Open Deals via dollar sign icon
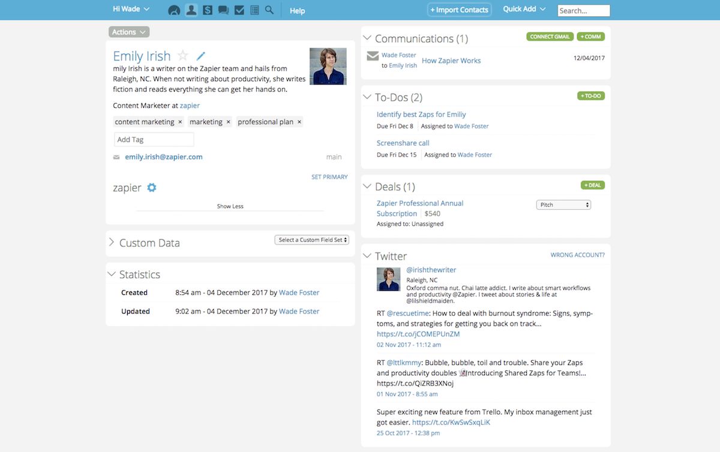Viewport: 720px width, 452px height. pos(208,10)
